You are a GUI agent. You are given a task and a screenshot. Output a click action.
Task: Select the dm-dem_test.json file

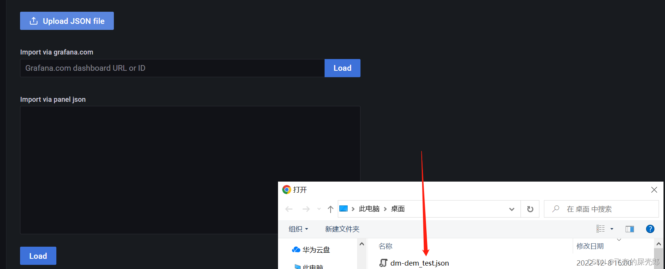415,263
